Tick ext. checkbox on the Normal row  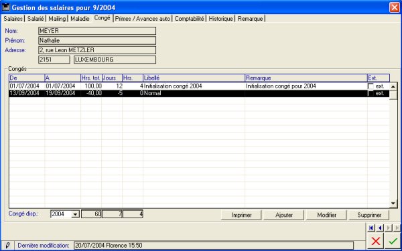(x=371, y=94)
